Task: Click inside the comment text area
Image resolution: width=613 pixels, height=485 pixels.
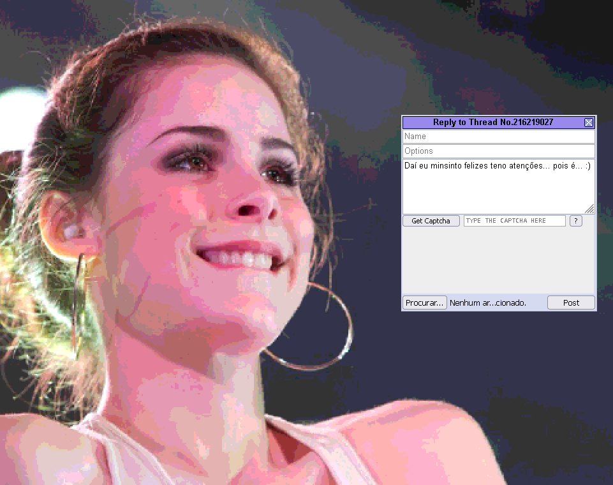Action: click(499, 186)
